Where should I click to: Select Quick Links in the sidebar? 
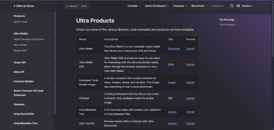click(x=20, y=22)
